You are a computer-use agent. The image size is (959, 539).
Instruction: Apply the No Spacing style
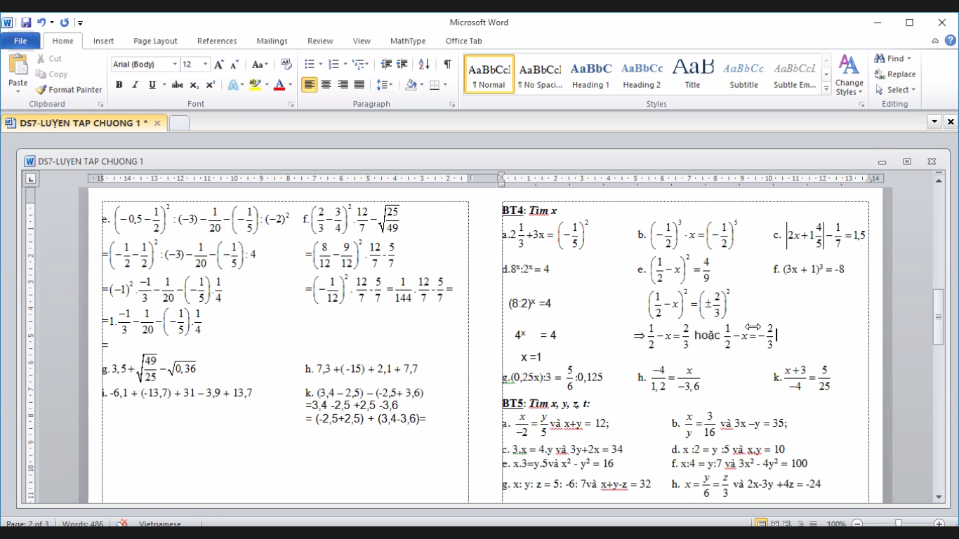click(540, 74)
